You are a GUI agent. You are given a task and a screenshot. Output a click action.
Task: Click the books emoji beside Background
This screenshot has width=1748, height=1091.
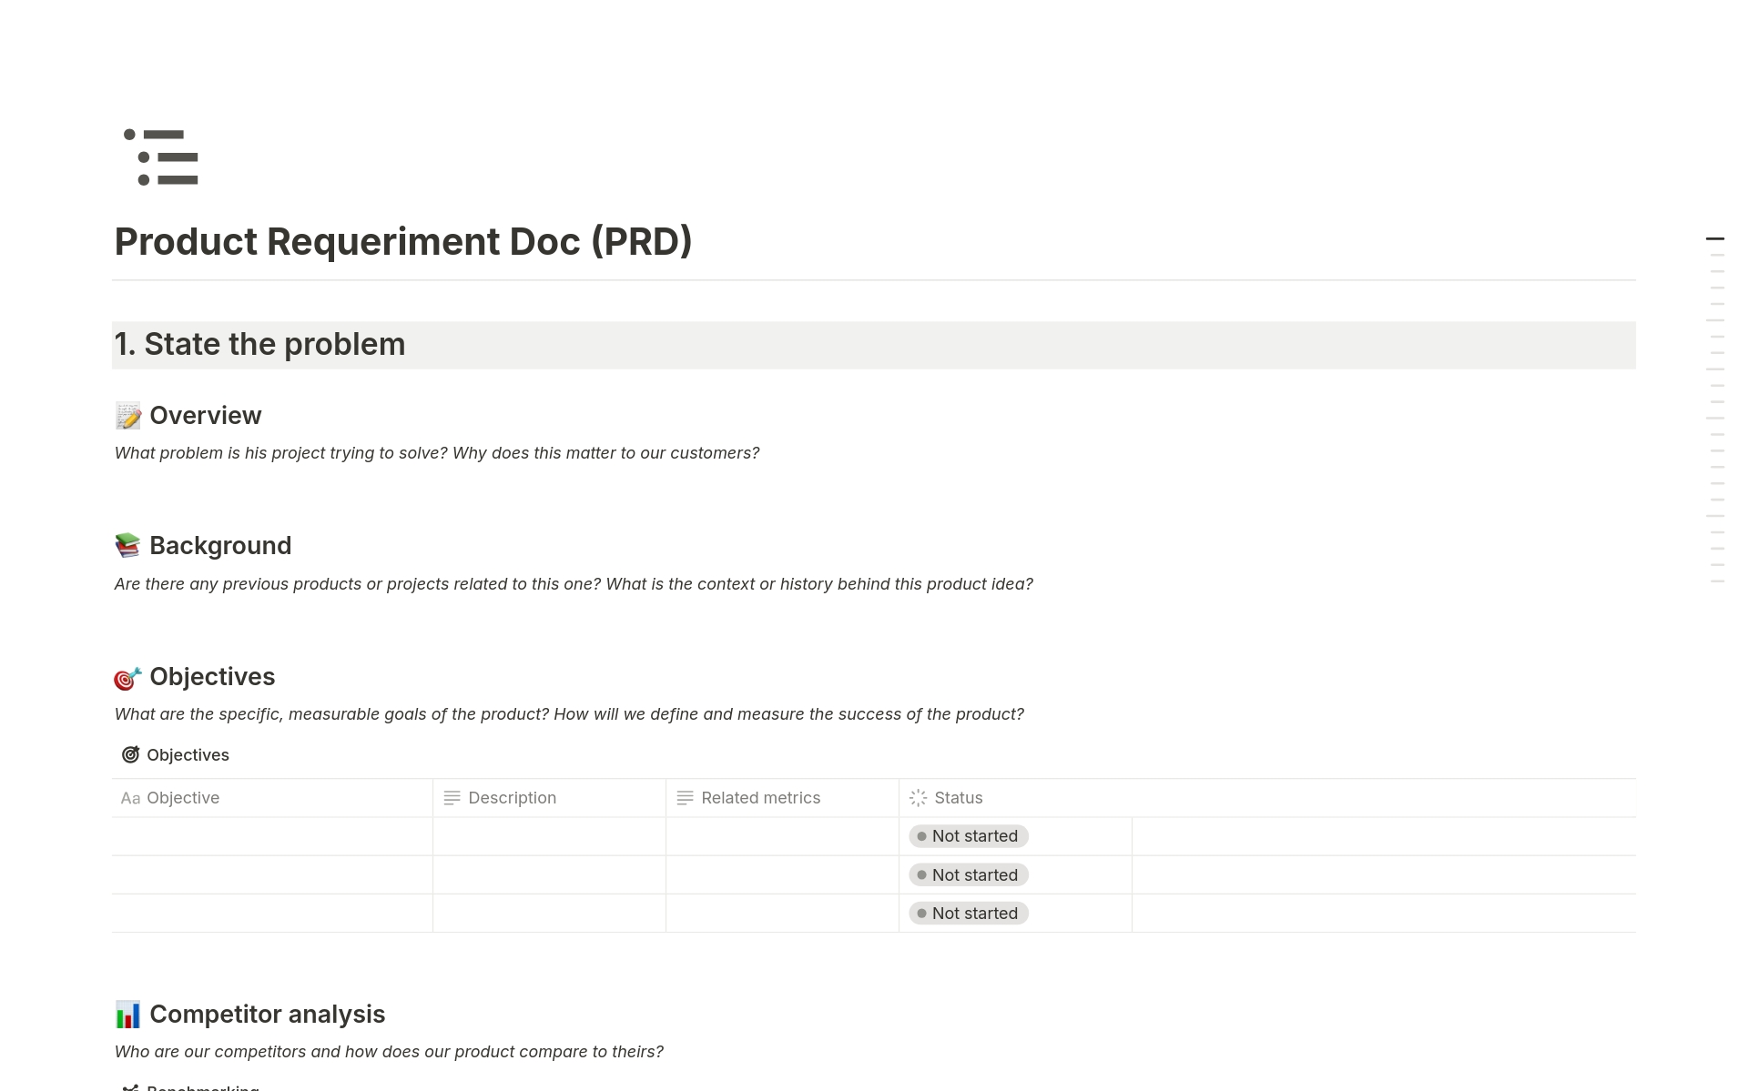(x=128, y=546)
